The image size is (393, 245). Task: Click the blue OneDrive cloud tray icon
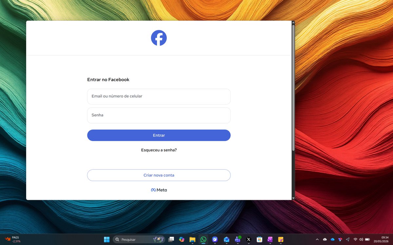(x=332, y=239)
